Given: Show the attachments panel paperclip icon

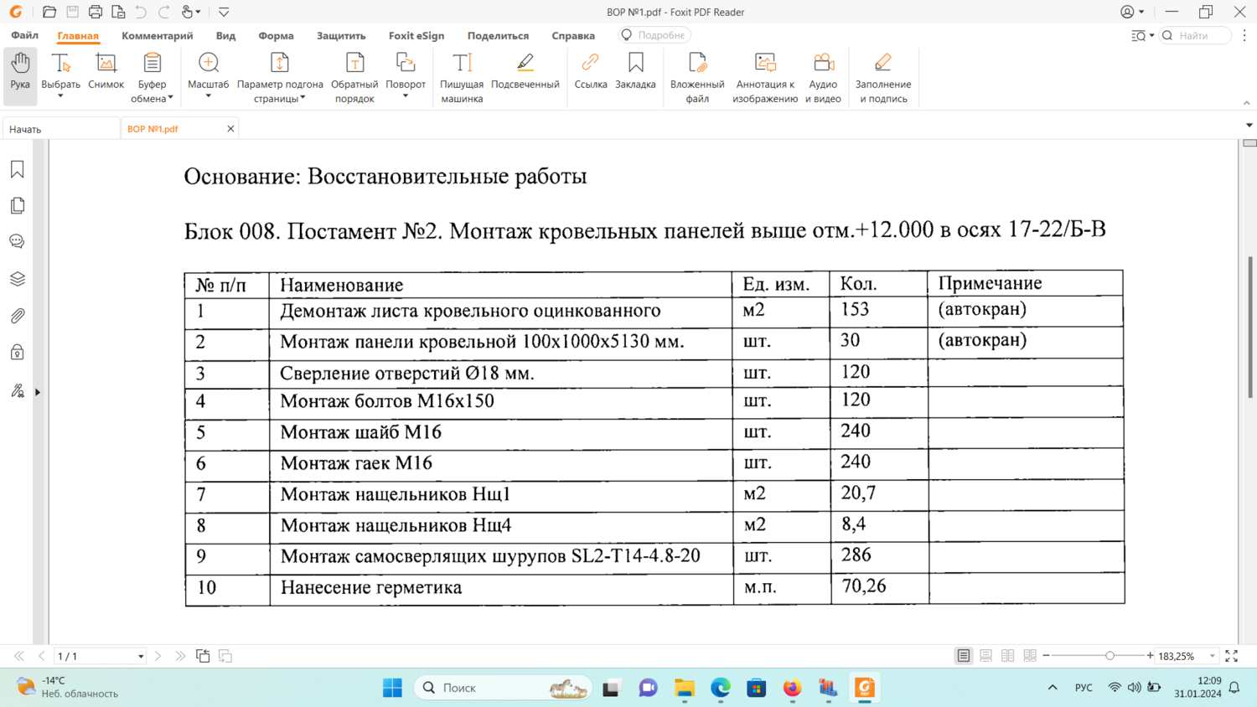Looking at the screenshot, I should coord(18,316).
